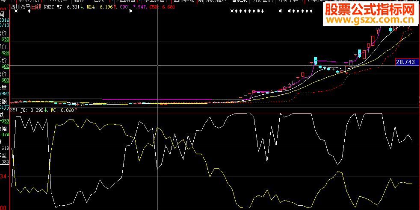This screenshot has width=420, height=210.
Task: Click the green down arrow after M7 value
Action: click(82, 7)
